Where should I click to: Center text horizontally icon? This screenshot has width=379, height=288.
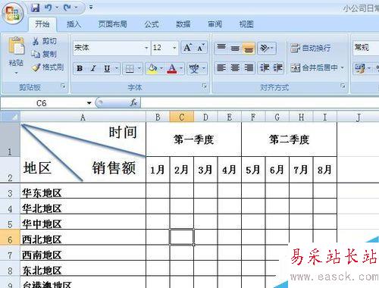(235, 67)
